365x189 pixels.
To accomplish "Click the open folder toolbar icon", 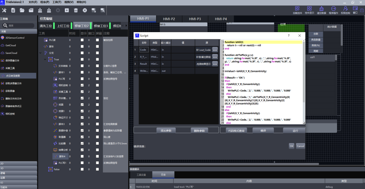I will pyautogui.click(x=22, y=10).
